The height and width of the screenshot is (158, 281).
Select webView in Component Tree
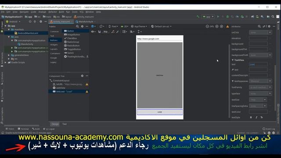pos(61,88)
